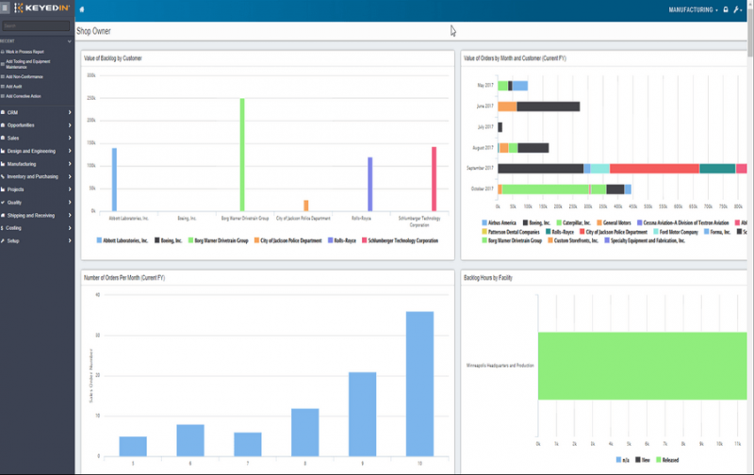This screenshot has width=754, height=475.
Task: Open the MANUFACTURING dropdown in header
Action: [x=693, y=9]
